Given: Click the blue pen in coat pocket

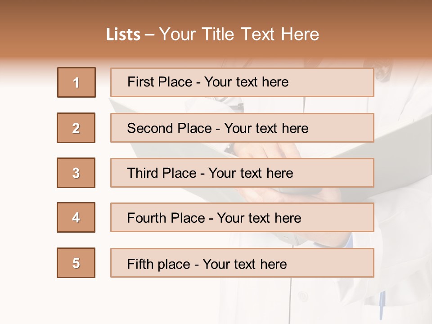Looking at the screenshot, I should [381, 305].
